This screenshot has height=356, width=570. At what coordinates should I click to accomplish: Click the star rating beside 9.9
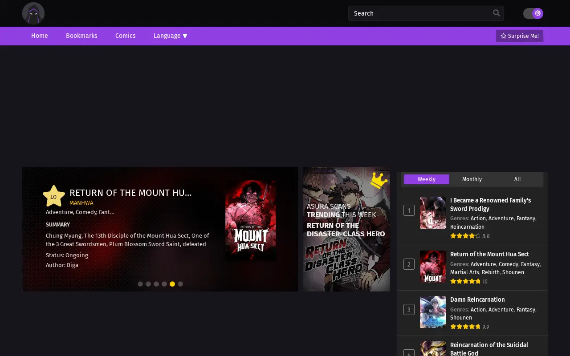pyautogui.click(x=465, y=327)
